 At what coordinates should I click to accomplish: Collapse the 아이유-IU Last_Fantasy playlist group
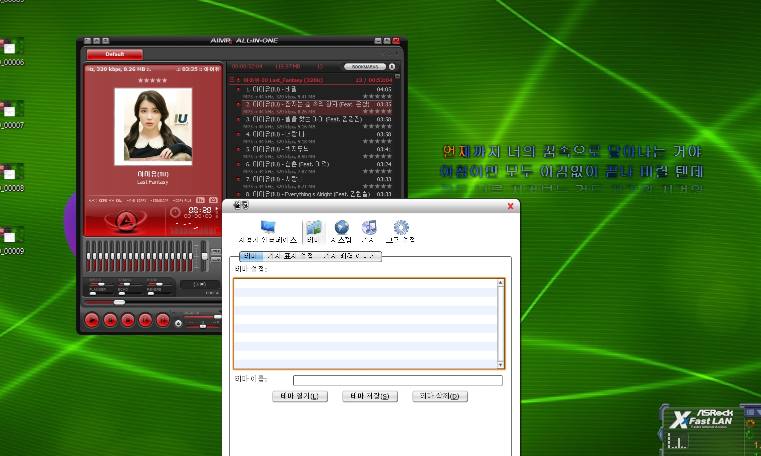tap(232, 79)
